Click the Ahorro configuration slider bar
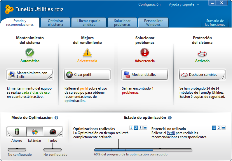 (x=17, y=150)
